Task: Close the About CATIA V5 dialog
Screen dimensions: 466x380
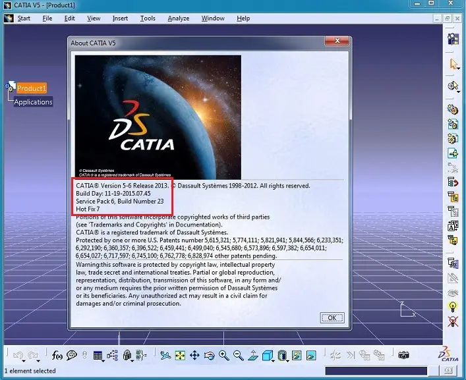Action: pos(337,41)
